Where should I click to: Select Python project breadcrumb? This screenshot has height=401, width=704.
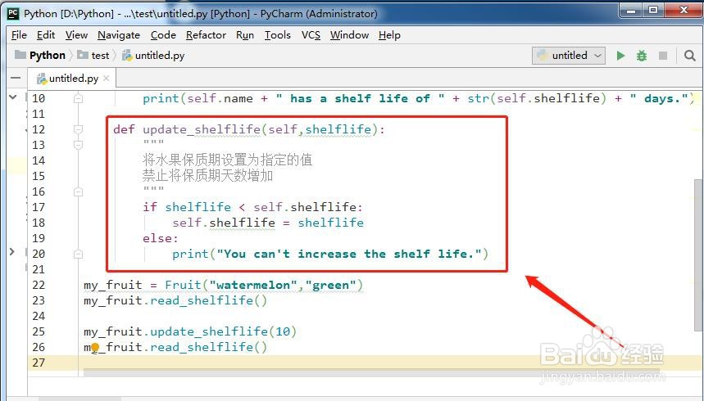coord(40,56)
